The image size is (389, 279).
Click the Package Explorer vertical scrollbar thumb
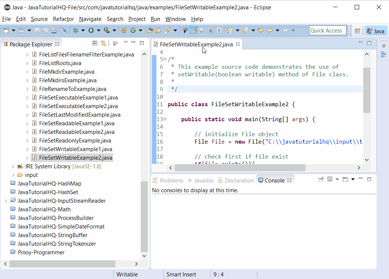coord(144,217)
